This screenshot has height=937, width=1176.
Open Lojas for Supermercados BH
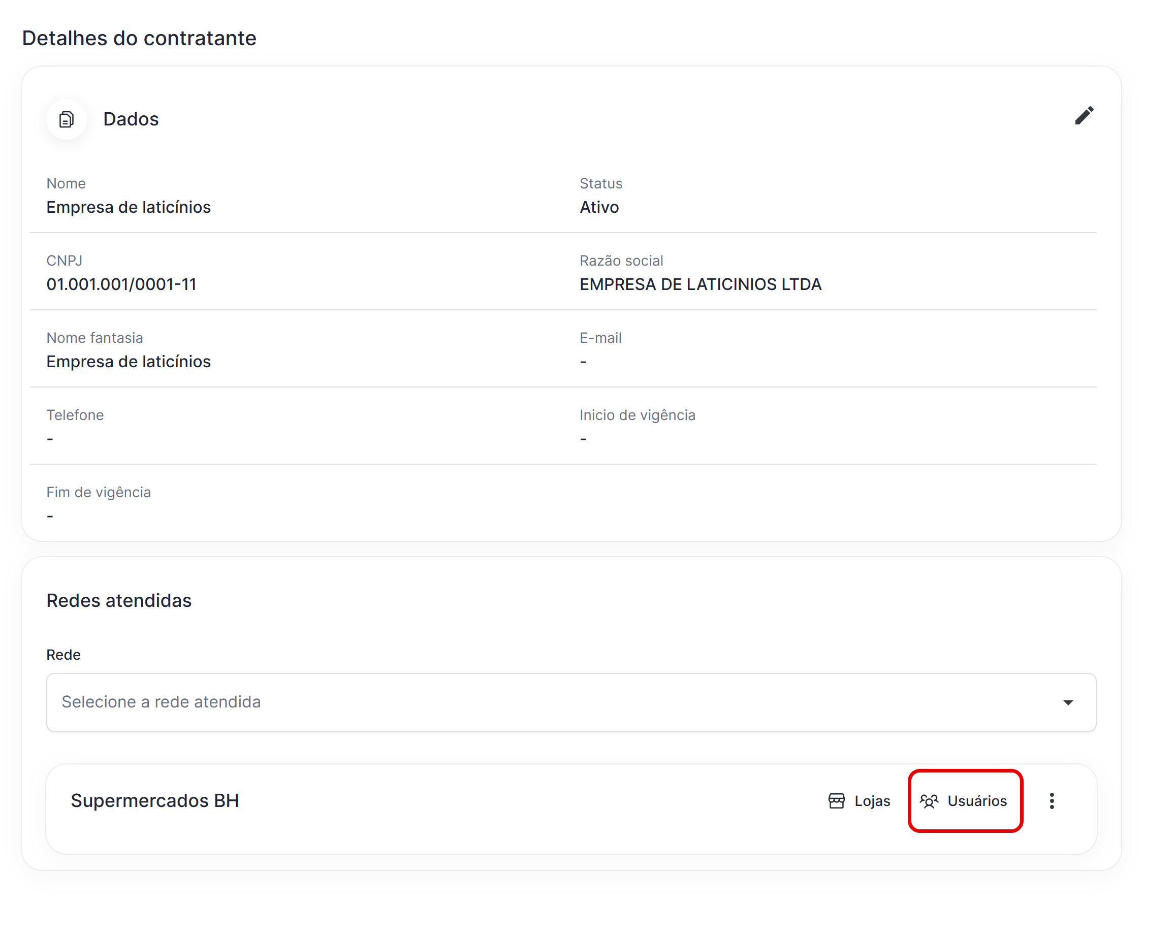click(x=871, y=801)
